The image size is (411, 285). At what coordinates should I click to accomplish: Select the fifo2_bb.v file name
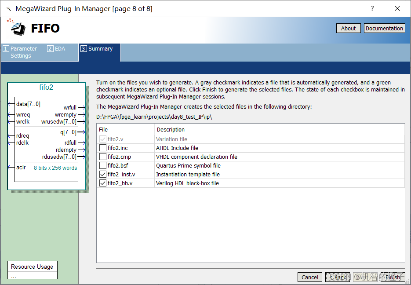(x=120, y=183)
